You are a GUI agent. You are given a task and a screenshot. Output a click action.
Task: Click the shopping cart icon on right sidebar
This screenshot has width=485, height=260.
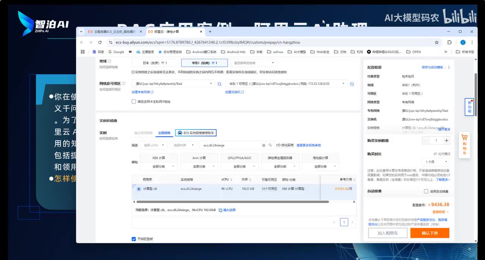pos(464,138)
